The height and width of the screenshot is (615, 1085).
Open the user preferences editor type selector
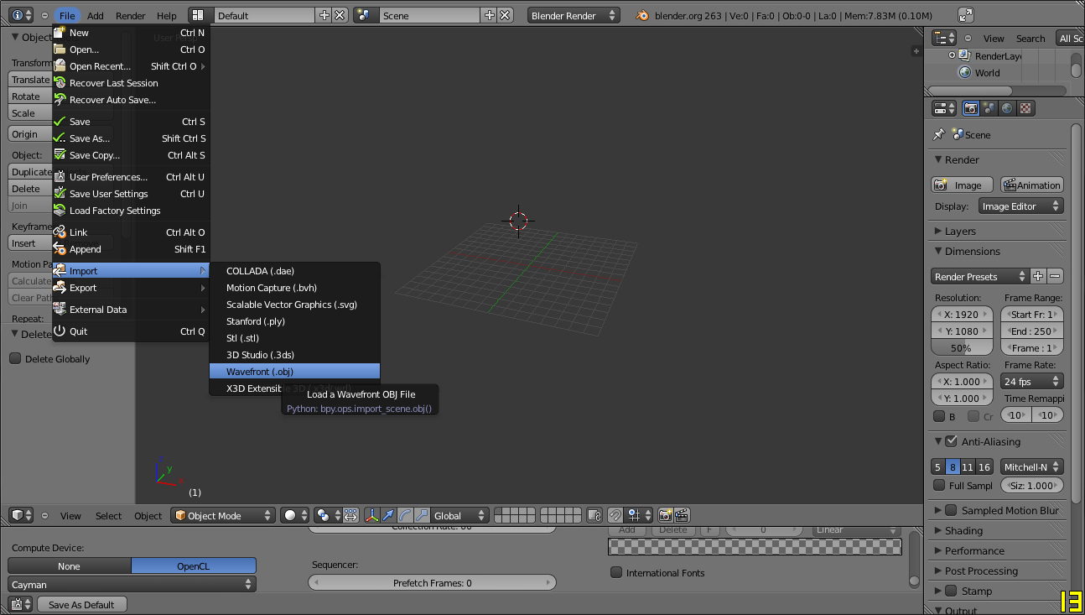click(x=21, y=604)
